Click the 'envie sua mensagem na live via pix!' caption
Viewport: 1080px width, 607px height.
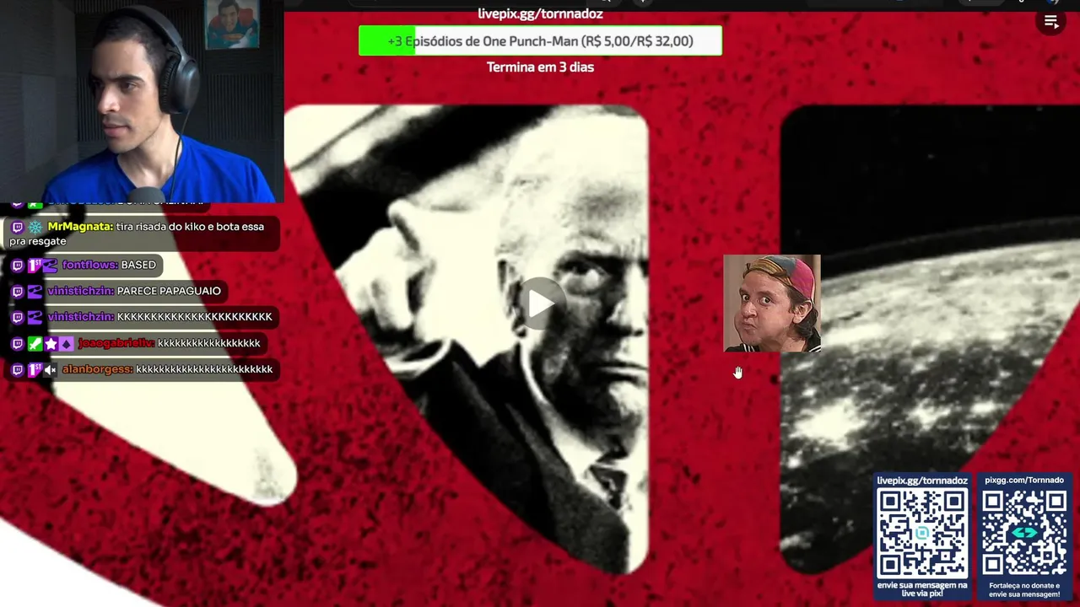pos(921,589)
